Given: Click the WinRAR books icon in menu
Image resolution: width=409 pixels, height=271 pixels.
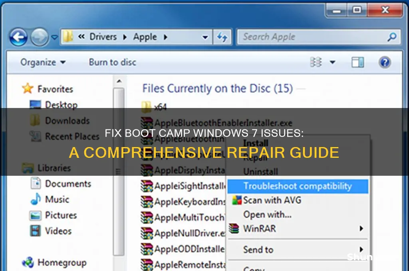Looking at the screenshot, I should 234,228.
